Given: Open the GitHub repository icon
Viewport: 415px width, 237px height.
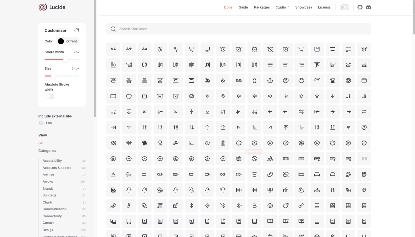Looking at the screenshot, I should click(x=360, y=7).
